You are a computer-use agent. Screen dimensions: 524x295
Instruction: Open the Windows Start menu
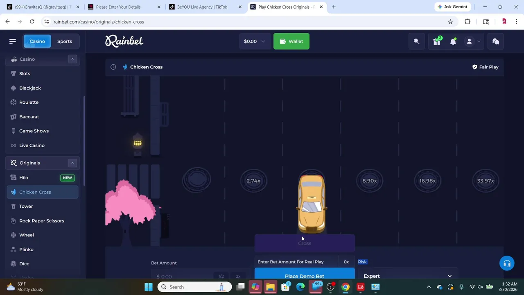(x=149, y=287)
